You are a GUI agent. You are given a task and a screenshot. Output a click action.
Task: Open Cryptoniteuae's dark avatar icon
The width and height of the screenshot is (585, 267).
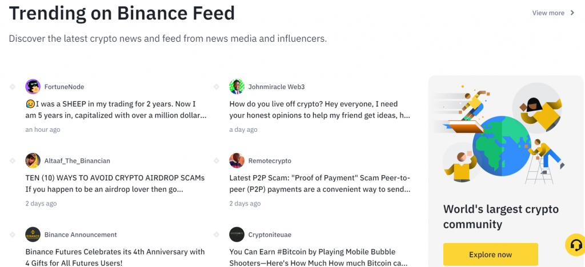coord(237,234)
